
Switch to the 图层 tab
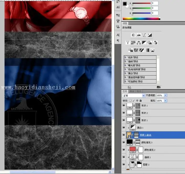(x=125, y=91)
